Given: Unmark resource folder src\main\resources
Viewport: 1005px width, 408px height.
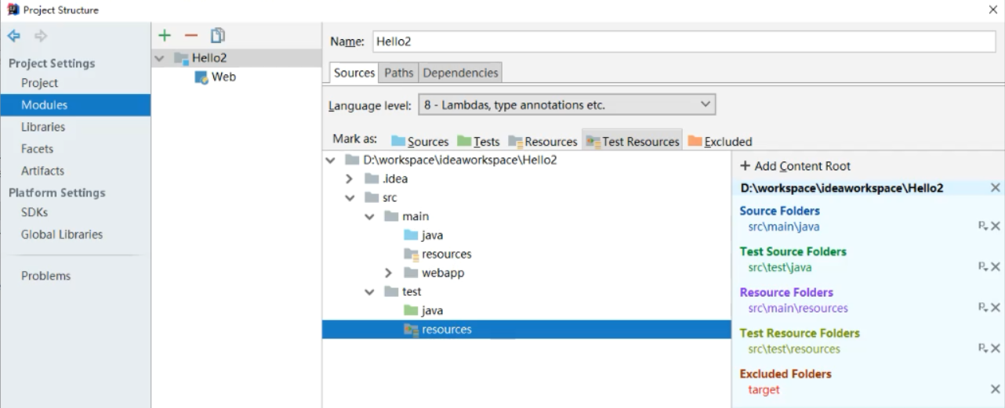Looking at the screenshot, I should point(996,308).
